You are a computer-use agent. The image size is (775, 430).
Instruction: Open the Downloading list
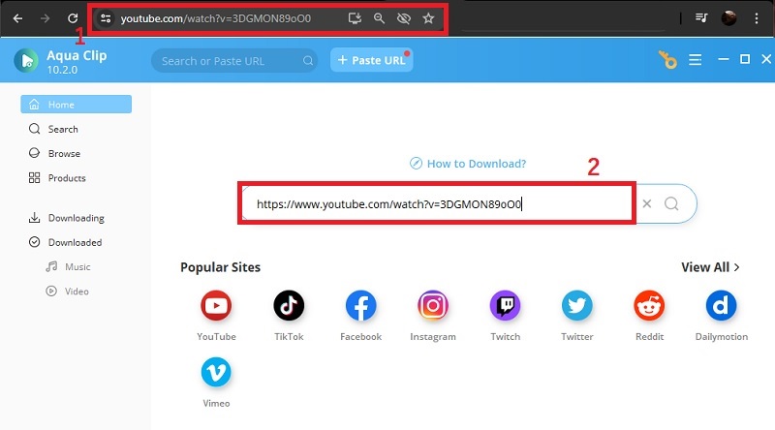coord(77,218)
